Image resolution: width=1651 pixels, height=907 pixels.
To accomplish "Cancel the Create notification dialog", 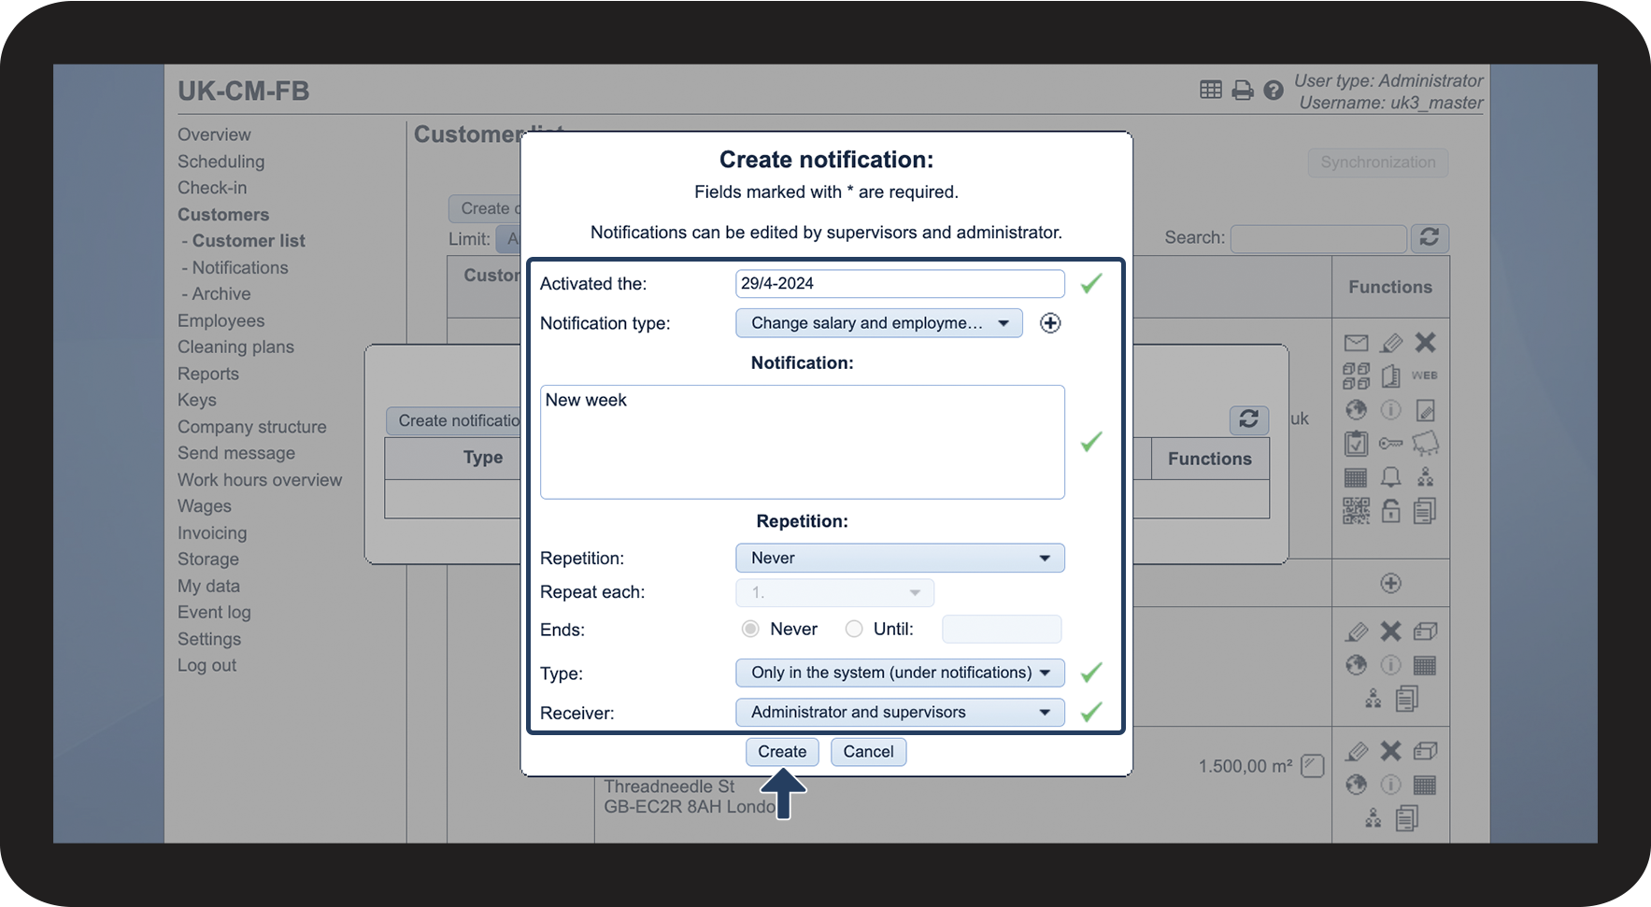I will coord(867,752).
